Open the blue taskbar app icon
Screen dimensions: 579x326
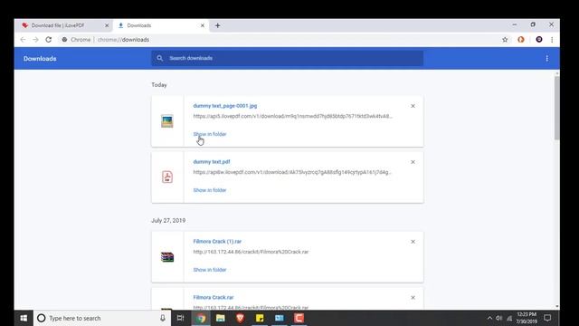coord(280,318)
